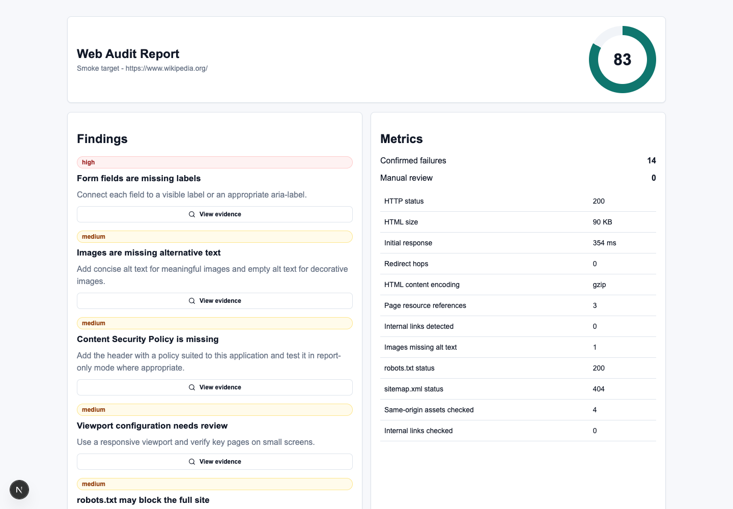733x509 pixels.
Task: Click the Internal links checked row label
Action: pyautogui.click(x=418, y=431)
